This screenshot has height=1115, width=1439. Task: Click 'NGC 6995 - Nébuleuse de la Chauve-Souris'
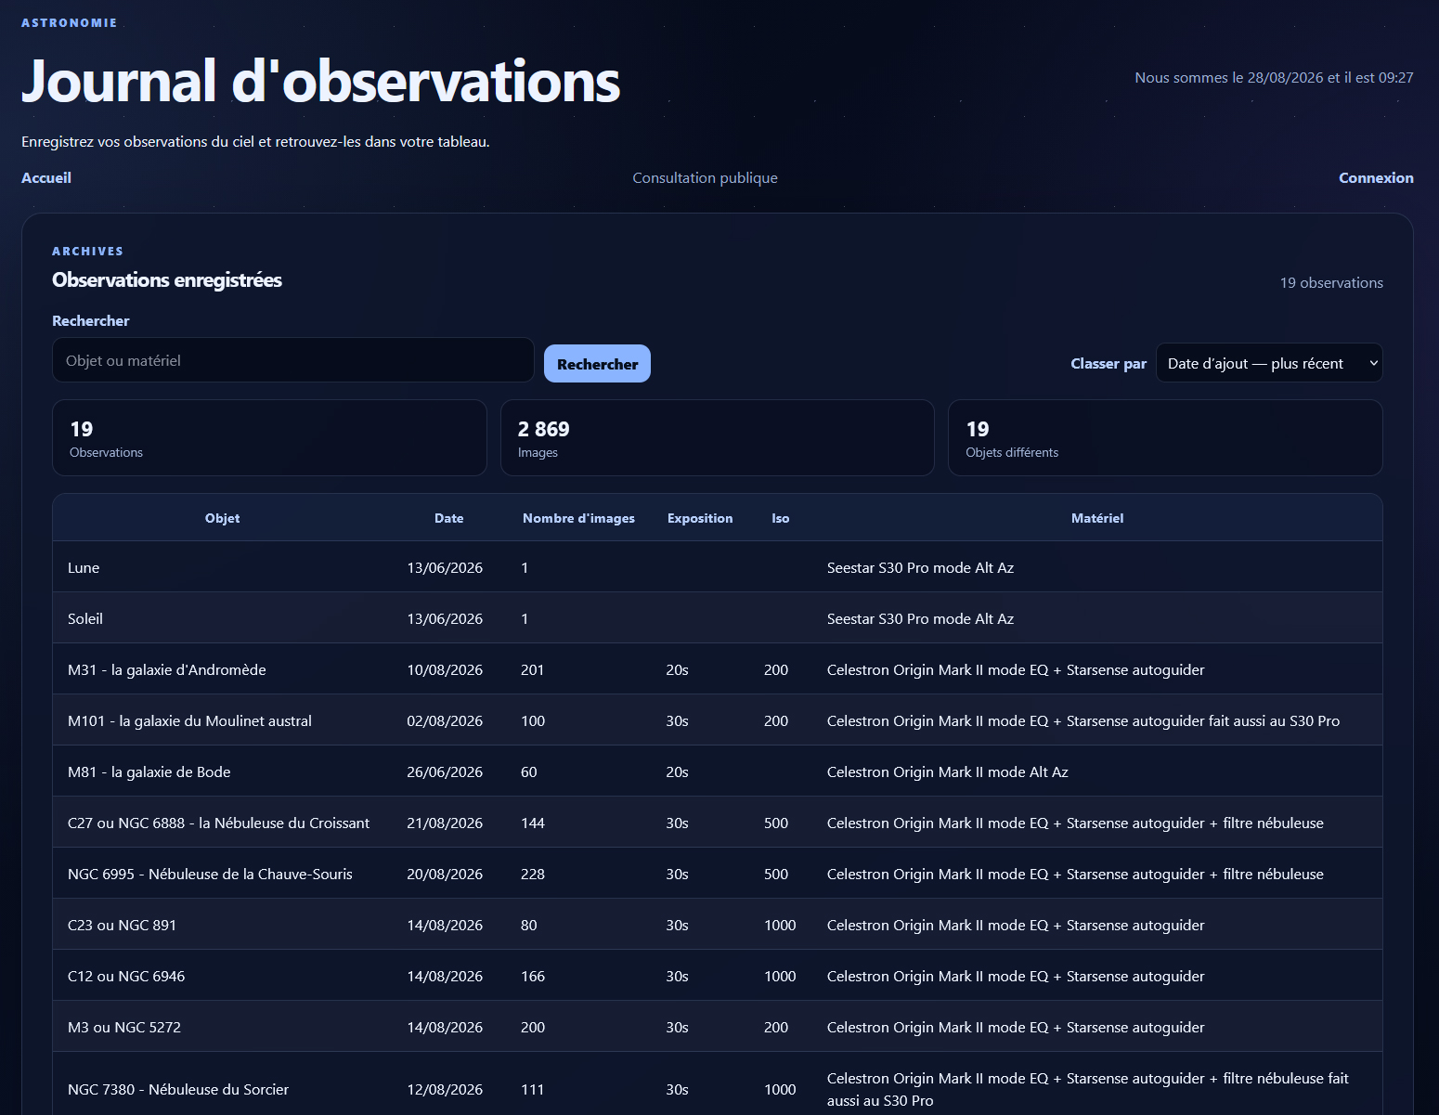210,874
